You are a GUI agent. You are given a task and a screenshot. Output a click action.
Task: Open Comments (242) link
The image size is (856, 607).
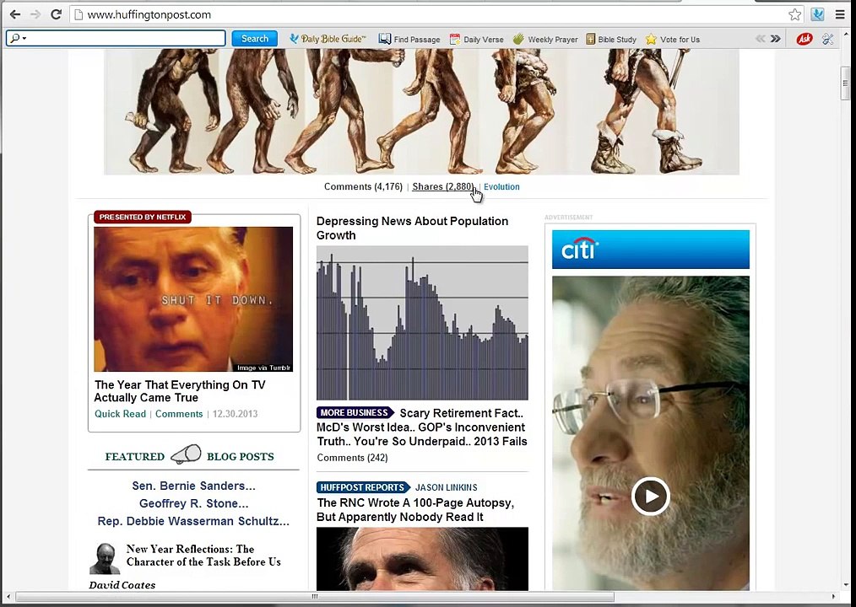(x=352, y=458)
